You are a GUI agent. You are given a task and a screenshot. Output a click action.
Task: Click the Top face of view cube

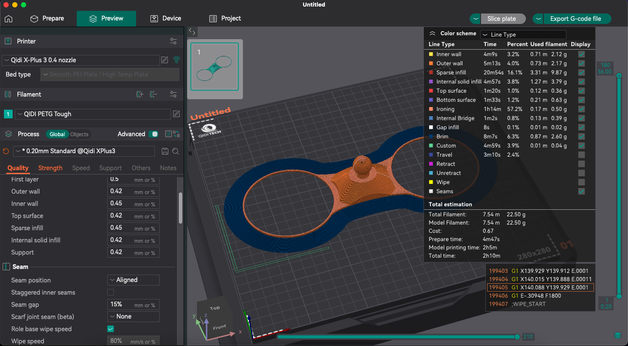click(x=215, y=308)
